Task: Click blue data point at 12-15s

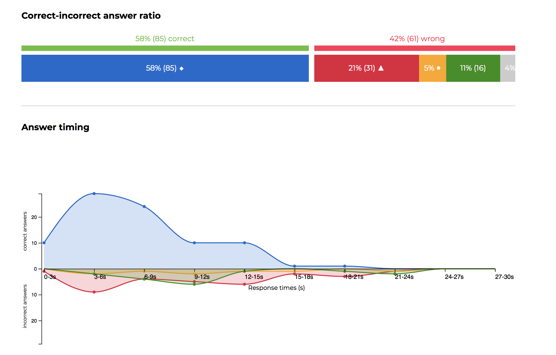Action: click(244, 243)
